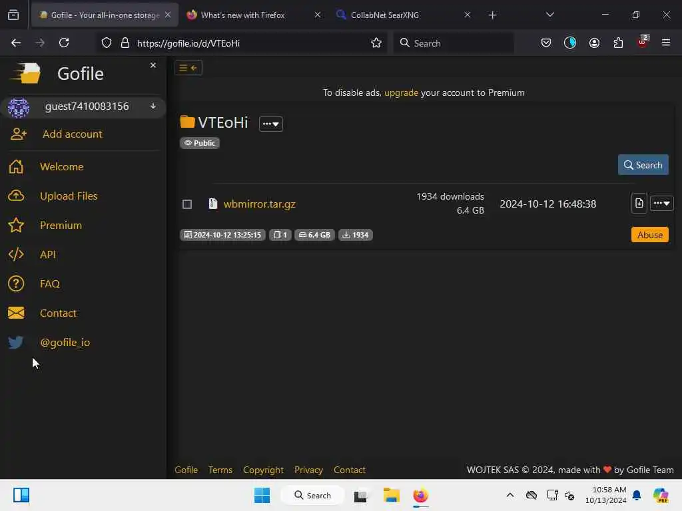
Task: Click the Upload Files cloud icon
Action: pyautogui.click(x=16, y=196)
